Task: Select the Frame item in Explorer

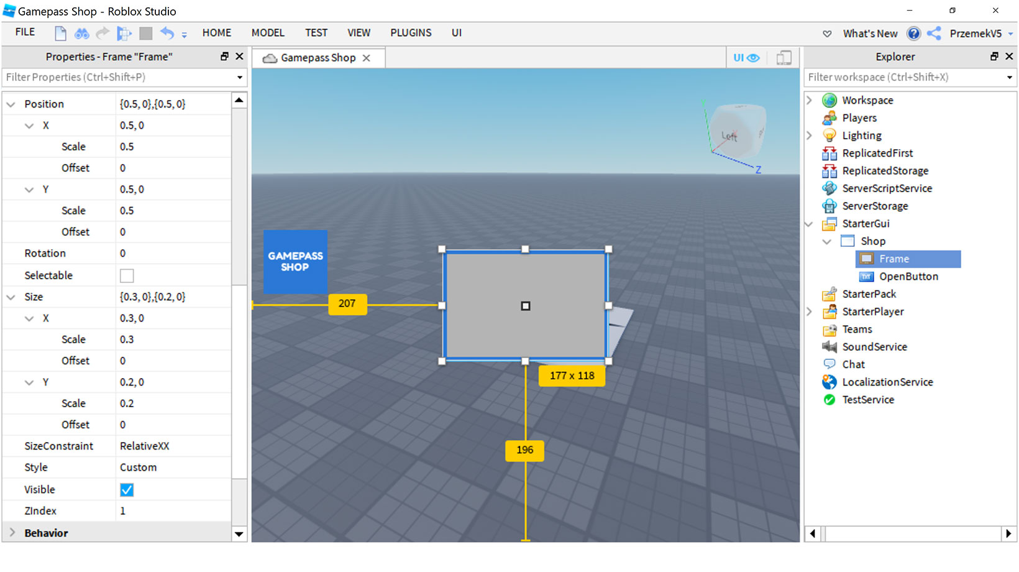Action: tap(908, 259)
